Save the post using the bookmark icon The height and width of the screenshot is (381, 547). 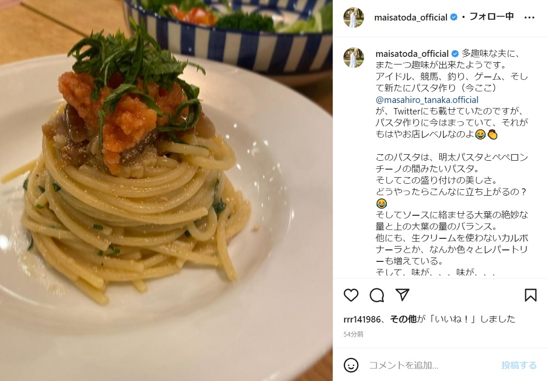point(531,295)
